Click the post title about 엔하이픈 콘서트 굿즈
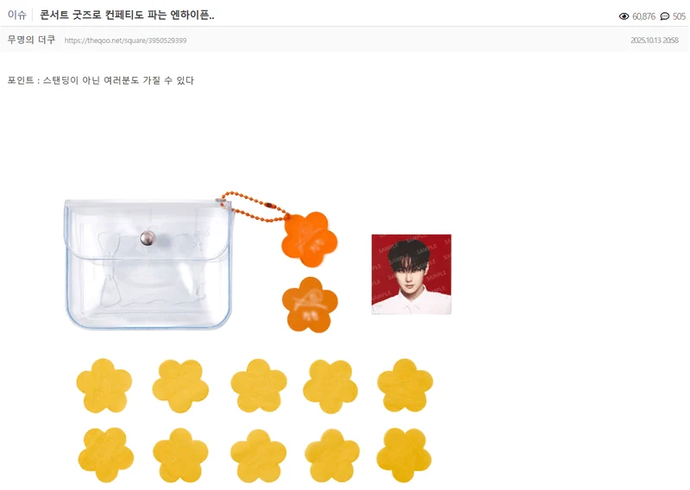The height and width of the screenshot is (490, 690). pyautogui.click(x=127, y=15)
